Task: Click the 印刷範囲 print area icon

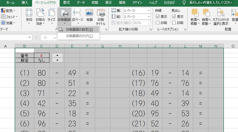Action: [x=64, y=13]
